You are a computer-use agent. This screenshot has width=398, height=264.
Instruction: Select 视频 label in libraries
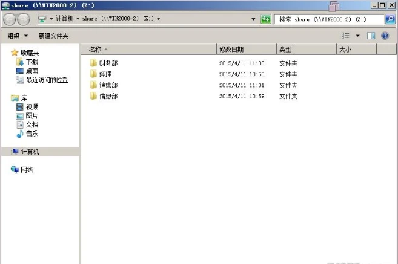(32, 107)
